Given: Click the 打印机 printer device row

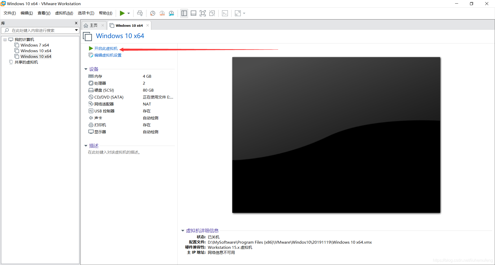Looking at the screenshot, I should point(131,125).
